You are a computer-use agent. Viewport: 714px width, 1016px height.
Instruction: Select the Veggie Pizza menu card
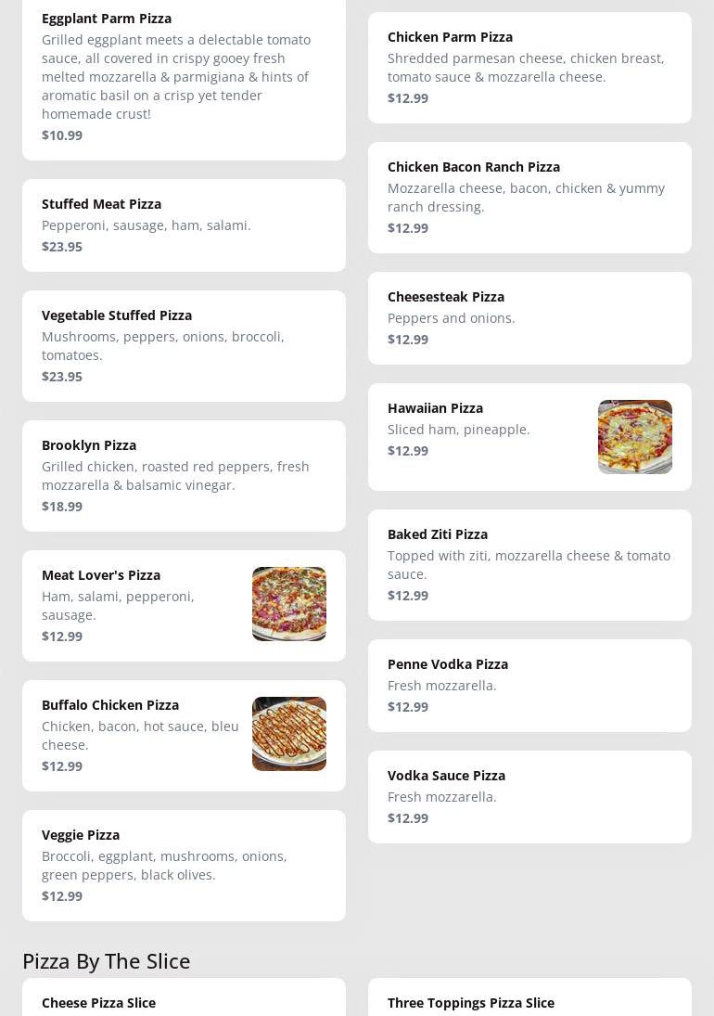pyautogui.click(x=184, y=866)
